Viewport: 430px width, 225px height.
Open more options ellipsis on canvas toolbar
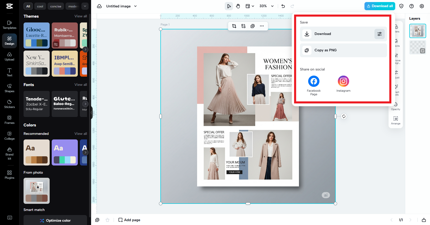click(262, 26)
